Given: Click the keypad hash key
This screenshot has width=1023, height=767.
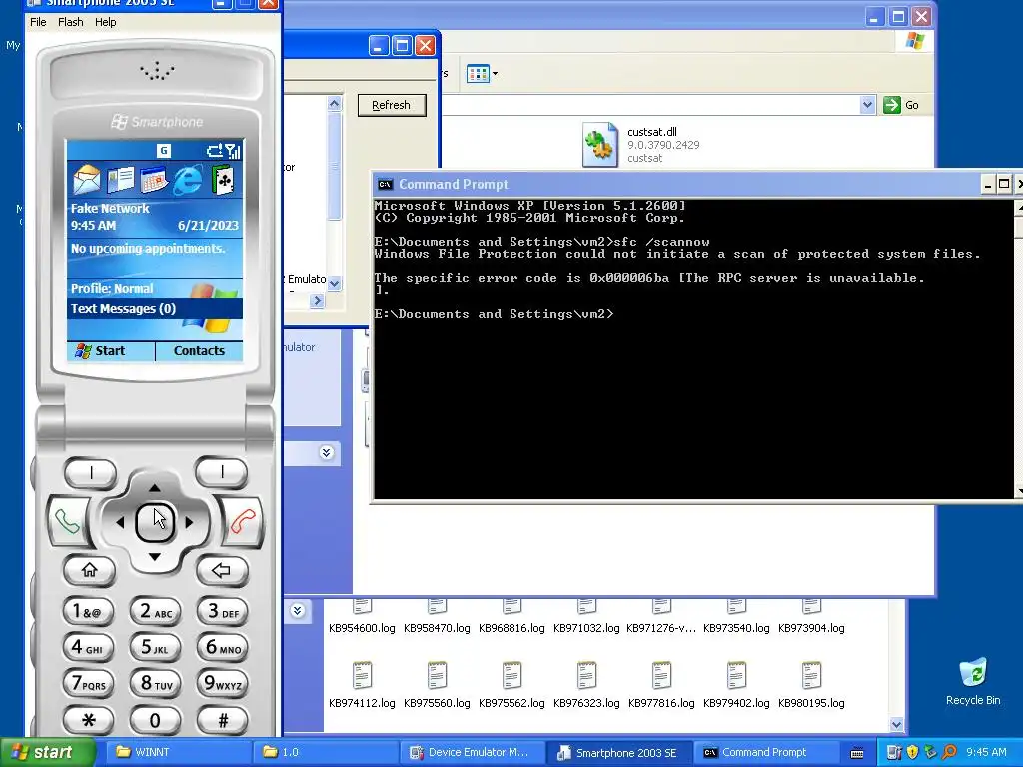Looking at the screenshot, I should [x=223, y=720].
